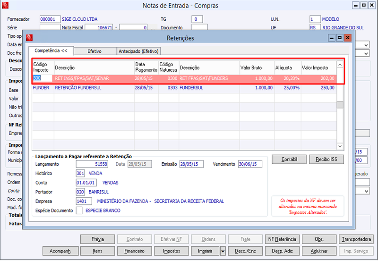Expand the Imprimir button dropdown arrow
Image resolution: width=378 pixels, height=261 pixels.
click(223, 251)
